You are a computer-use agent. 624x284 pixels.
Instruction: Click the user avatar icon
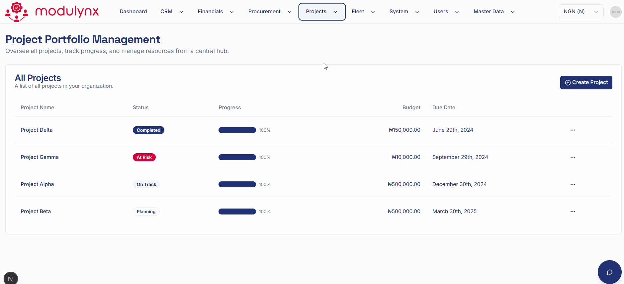(x=615, y=12)
